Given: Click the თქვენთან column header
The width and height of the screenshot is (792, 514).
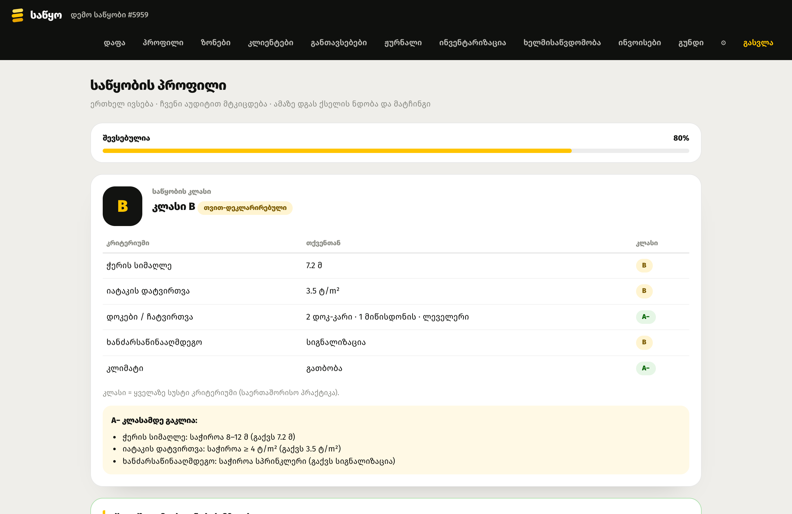Looking at the screenshot, I should [323, 243].
